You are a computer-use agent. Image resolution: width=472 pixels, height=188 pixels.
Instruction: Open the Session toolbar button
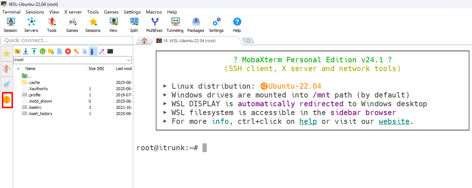[10, 25]
